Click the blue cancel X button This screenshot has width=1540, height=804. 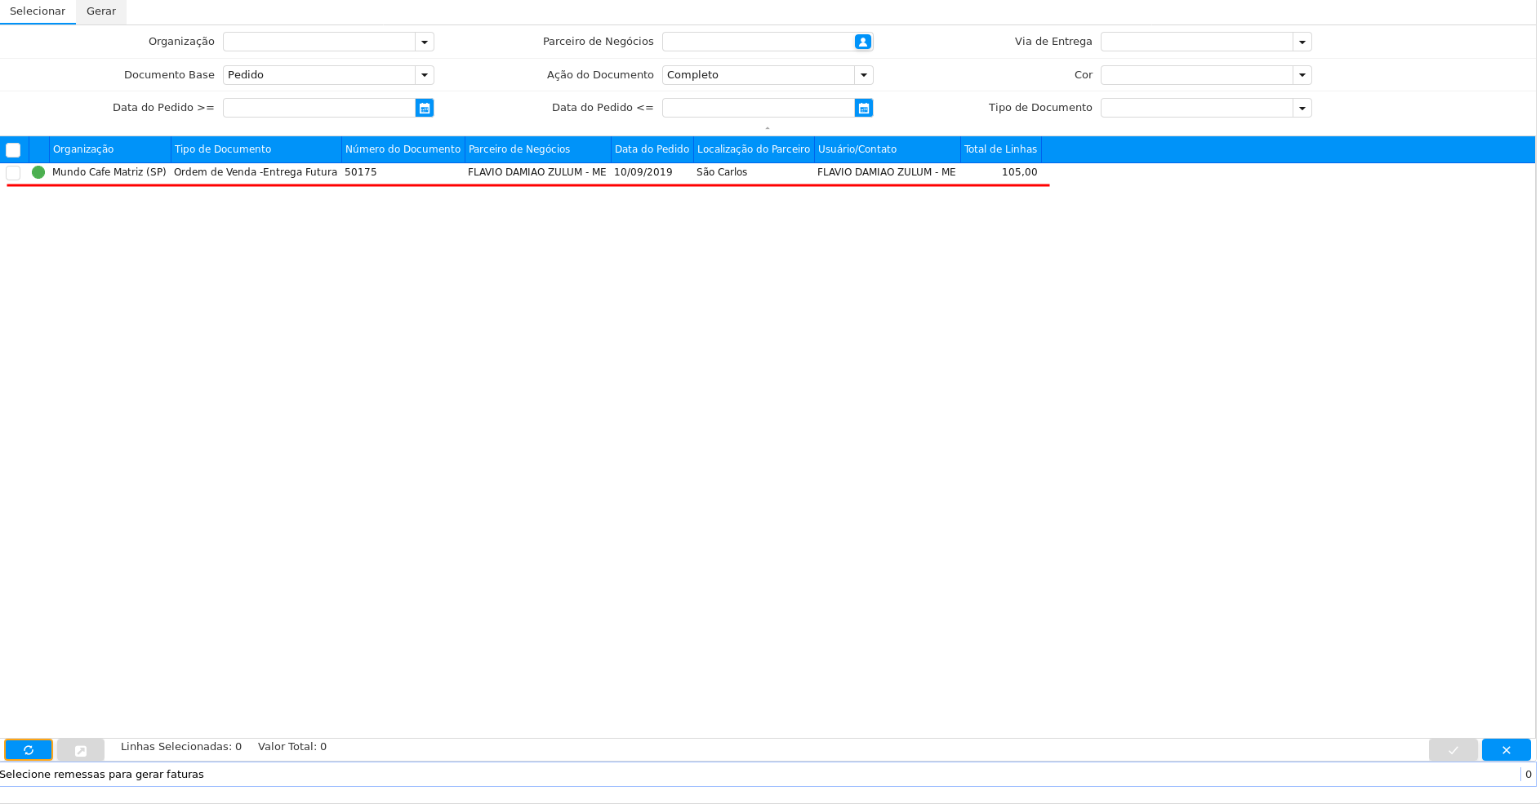pos(1506,750)
